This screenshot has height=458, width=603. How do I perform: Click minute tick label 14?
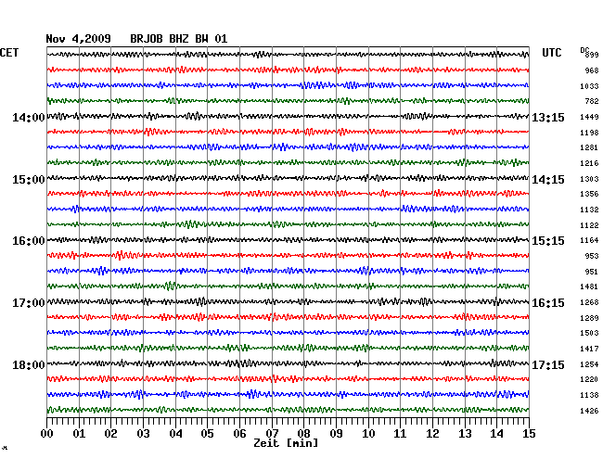pyautogui.click(x=497, y=434)
